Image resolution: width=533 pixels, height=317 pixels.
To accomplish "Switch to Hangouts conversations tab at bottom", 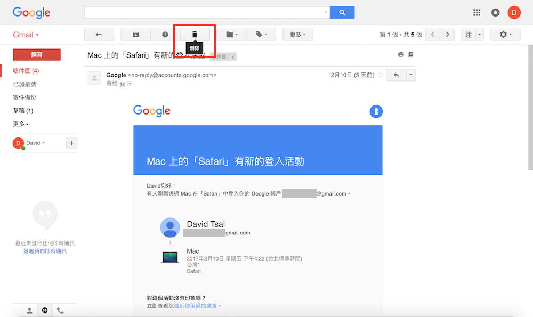I will coord(45,311).
